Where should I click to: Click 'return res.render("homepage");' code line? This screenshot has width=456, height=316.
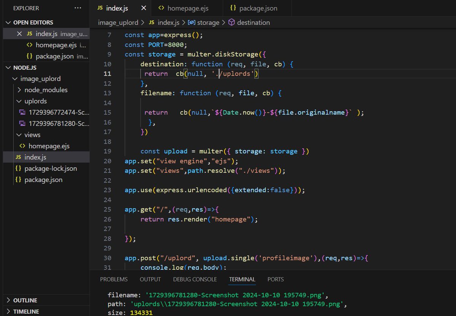click(199, 219)
